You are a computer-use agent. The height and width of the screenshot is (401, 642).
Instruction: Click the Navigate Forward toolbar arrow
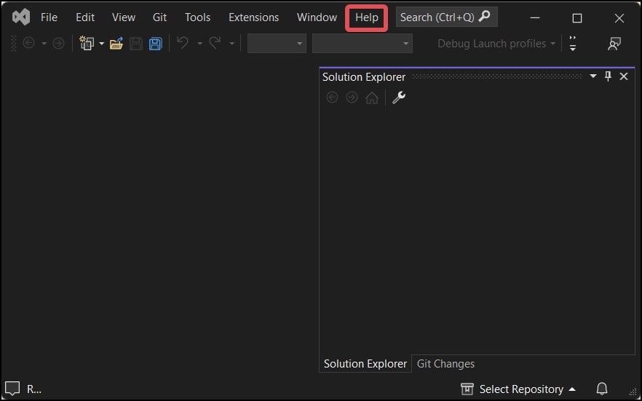tap(58, 43)
